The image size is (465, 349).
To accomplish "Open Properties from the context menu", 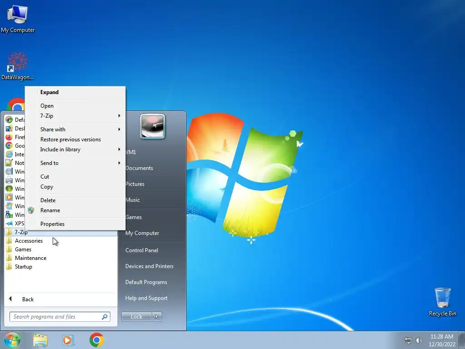I will point(75,224).
